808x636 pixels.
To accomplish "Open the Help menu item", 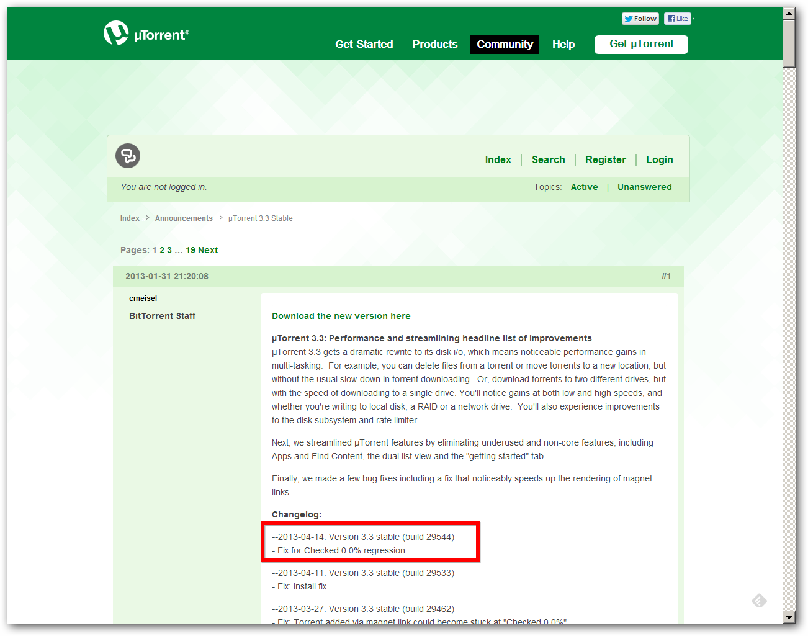I will click(563, 44).
